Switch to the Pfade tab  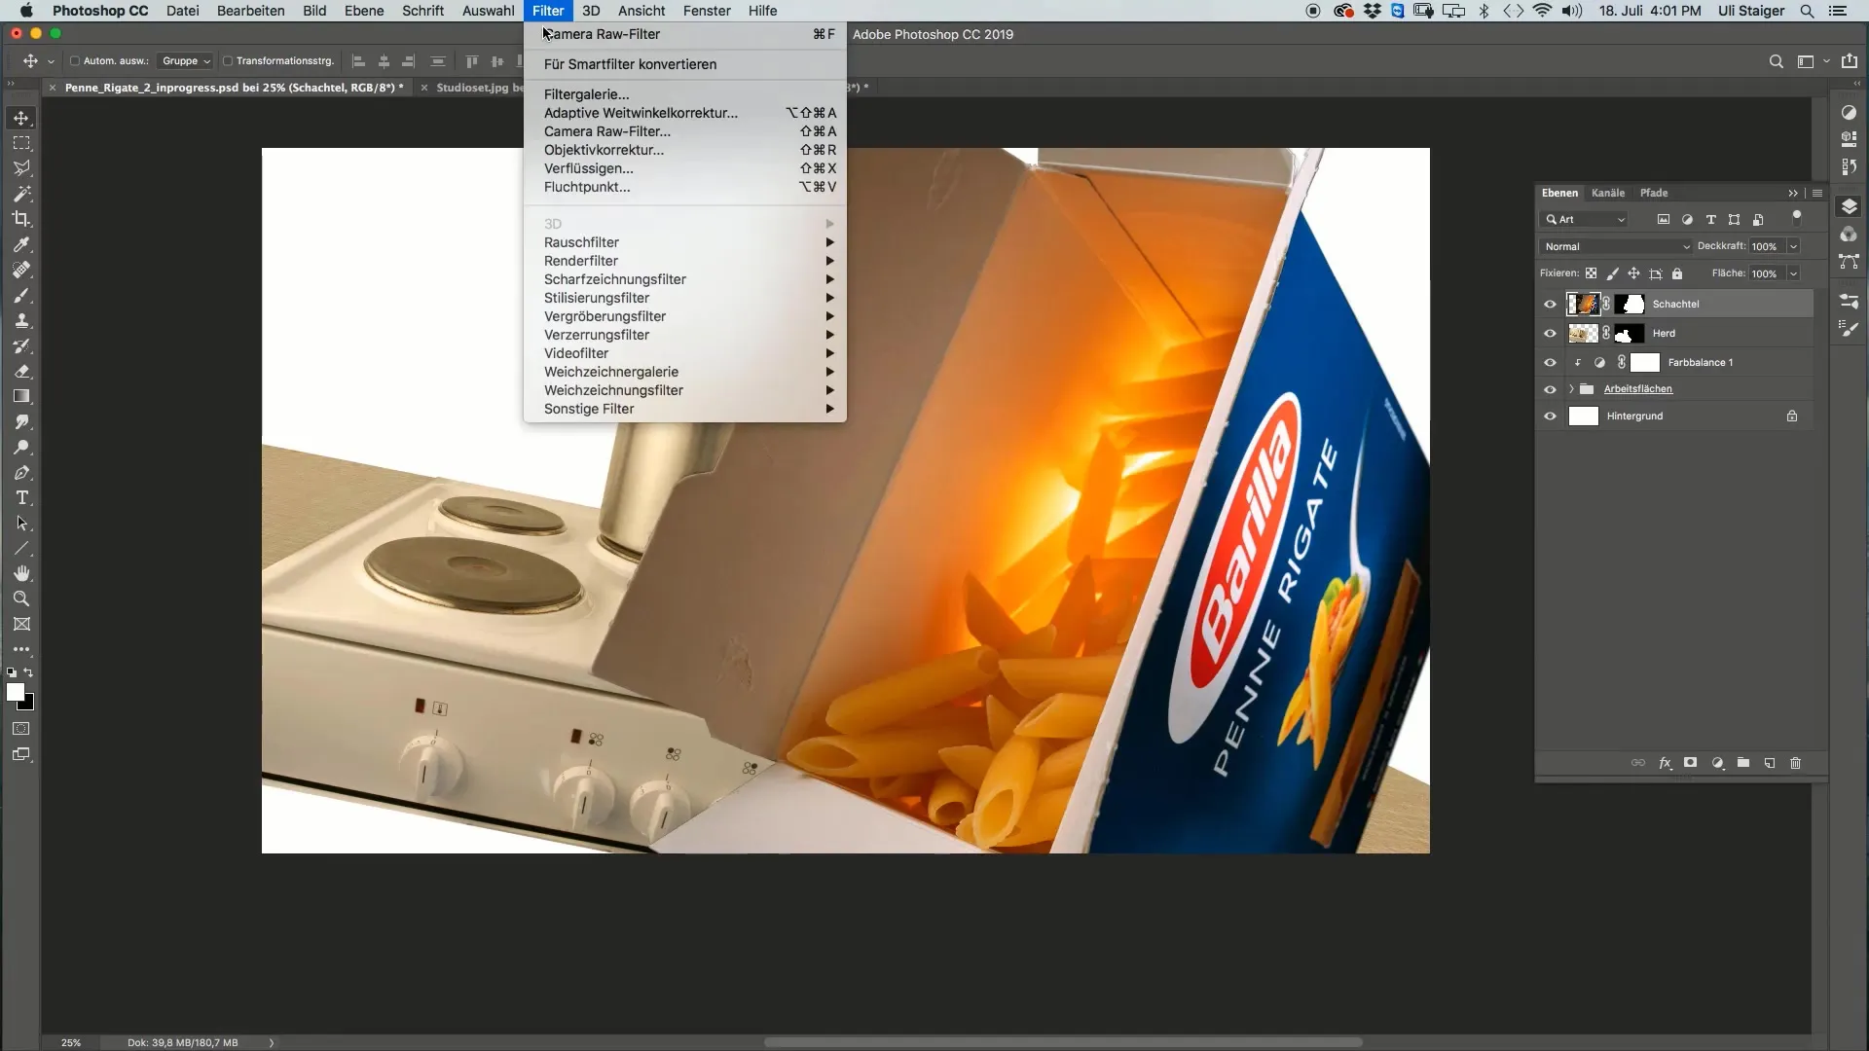(1654, 193)
